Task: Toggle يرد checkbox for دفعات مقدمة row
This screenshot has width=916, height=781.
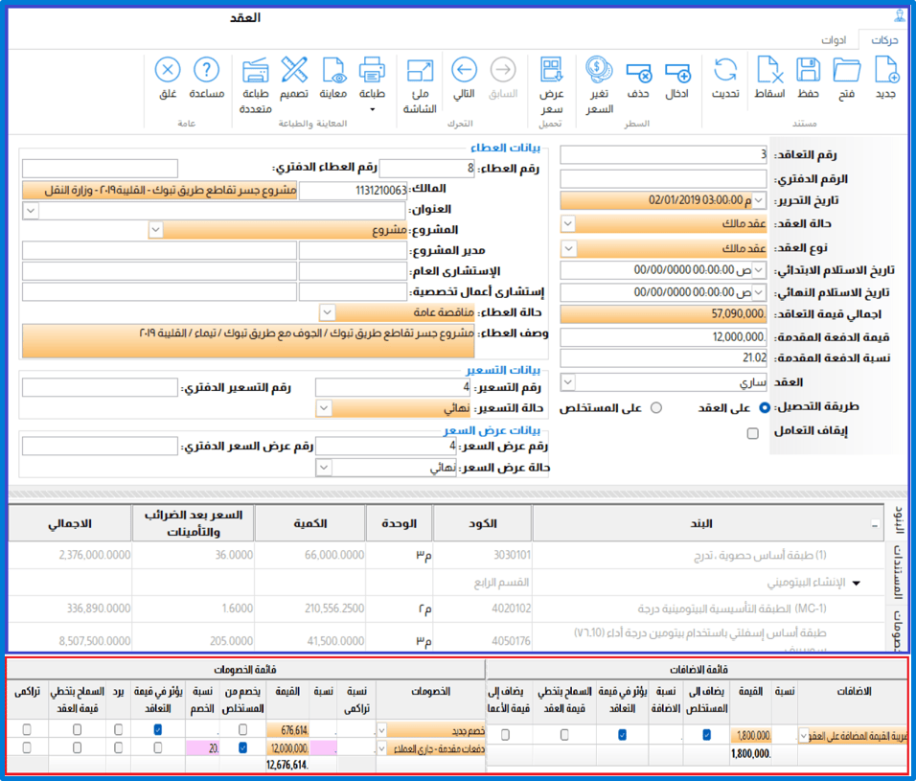Action: pos(119,747)
